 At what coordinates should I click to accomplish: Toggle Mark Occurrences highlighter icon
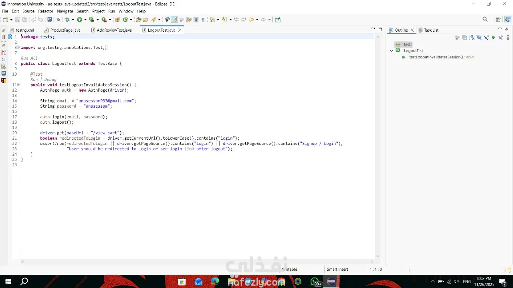(x=175, y=20)
